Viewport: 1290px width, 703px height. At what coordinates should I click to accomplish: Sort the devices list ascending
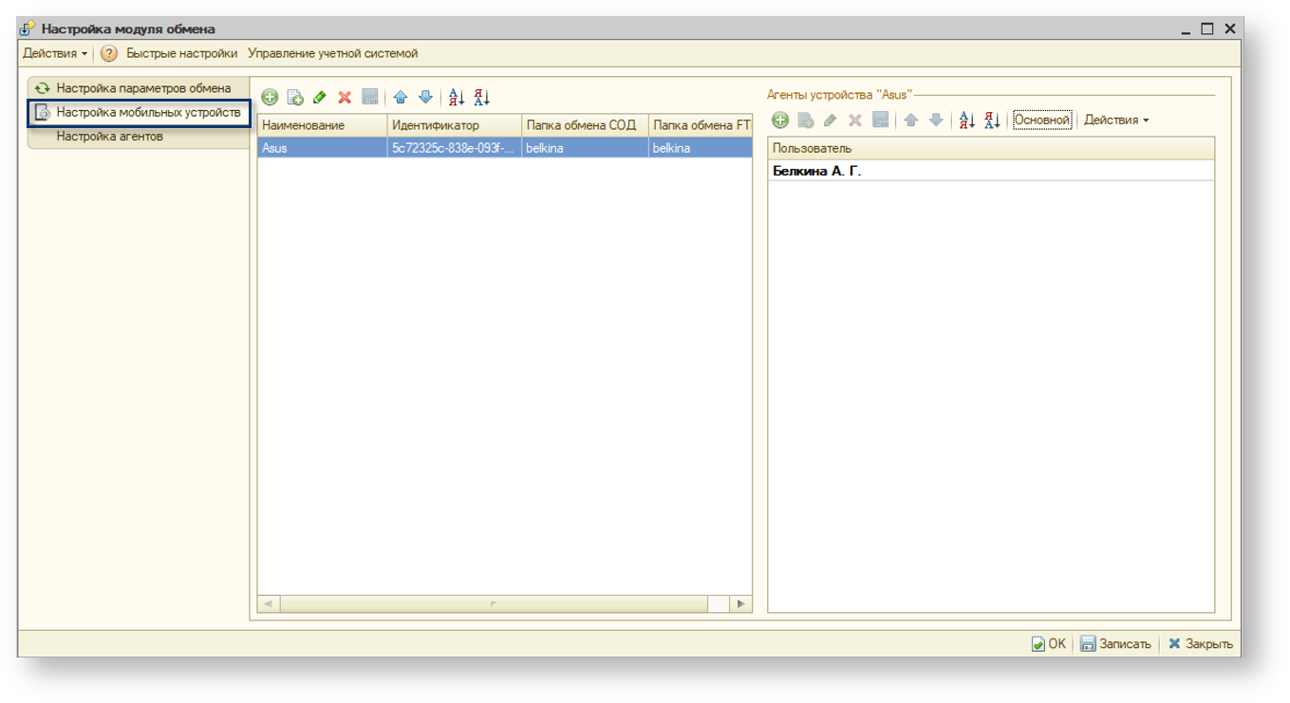tap(456, 97)
